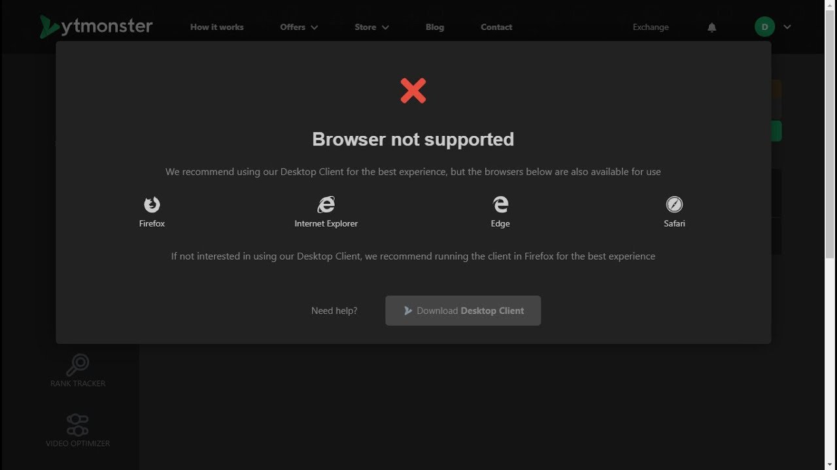Click the green D user avatar
Image resolution: width=837 pixels, height=470 pixels.
tap(764, 27)
